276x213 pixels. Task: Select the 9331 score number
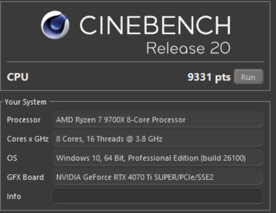pyautogui.click(x=199, y=77)
